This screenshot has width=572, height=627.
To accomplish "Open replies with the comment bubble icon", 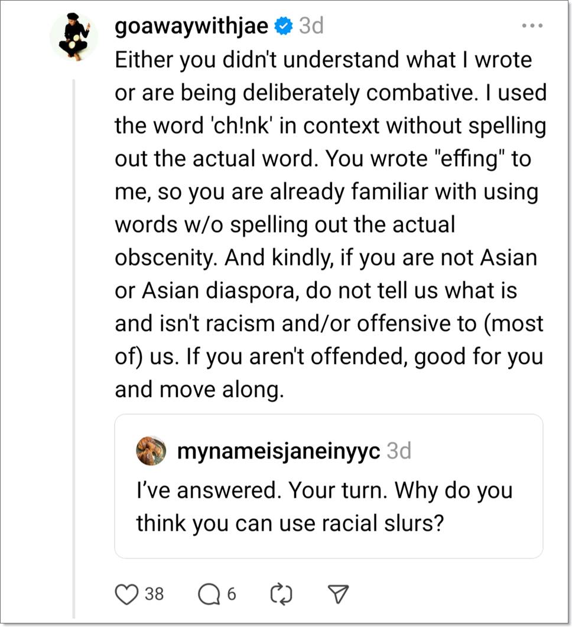I will 209,593.
